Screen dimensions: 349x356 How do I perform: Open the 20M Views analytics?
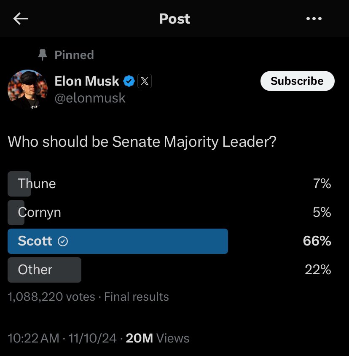tap(158, 338)
